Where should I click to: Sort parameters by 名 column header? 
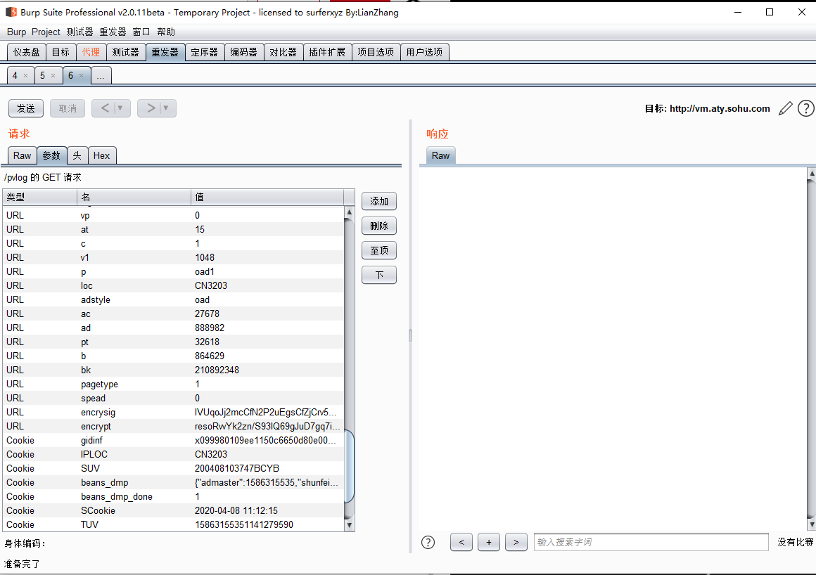tap(134, 197)
